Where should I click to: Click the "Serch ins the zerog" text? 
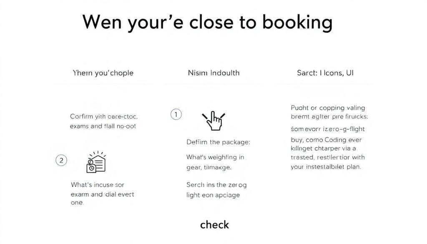click(216, 184)
